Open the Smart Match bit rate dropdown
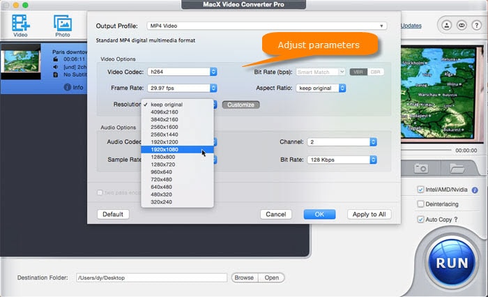488x297 pixels. [x=320, y=72]
